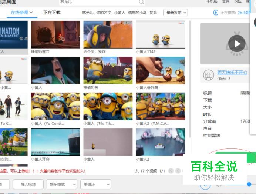Open the 官网 menu link

tap(226, 1)
